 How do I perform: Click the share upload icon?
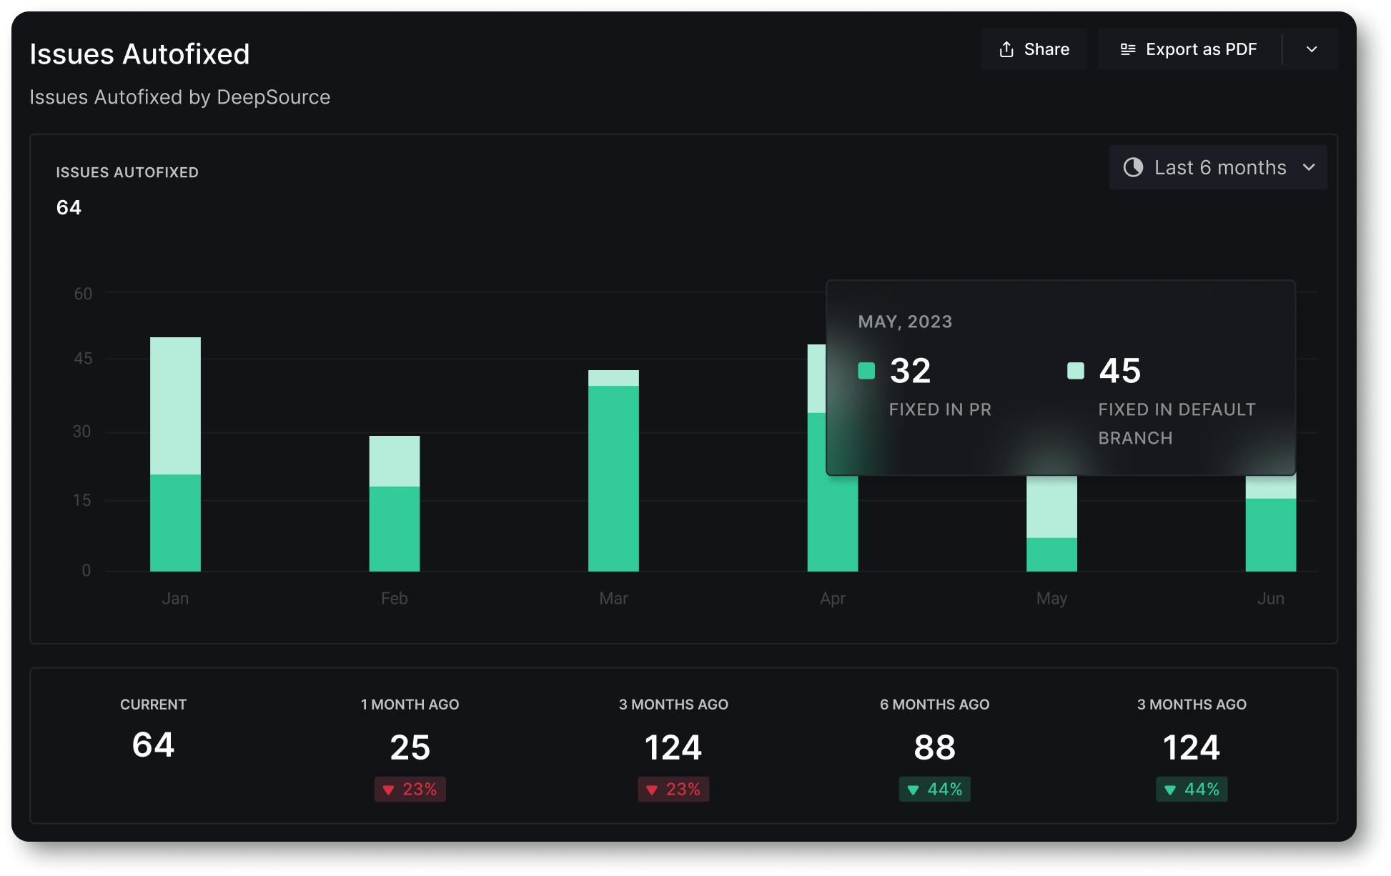coord(1006,49)
